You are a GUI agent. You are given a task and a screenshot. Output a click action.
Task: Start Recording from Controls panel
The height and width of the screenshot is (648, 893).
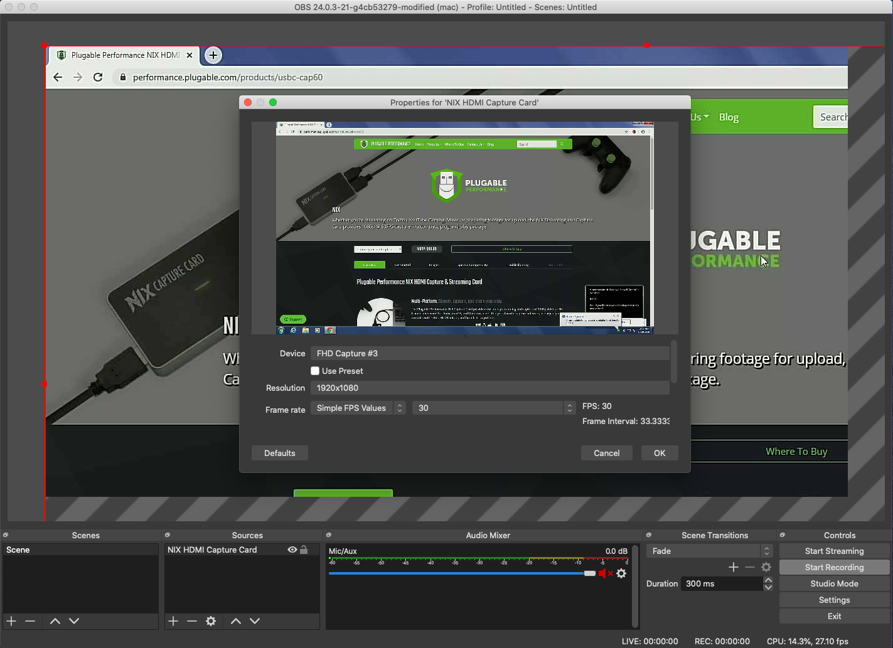835,567
